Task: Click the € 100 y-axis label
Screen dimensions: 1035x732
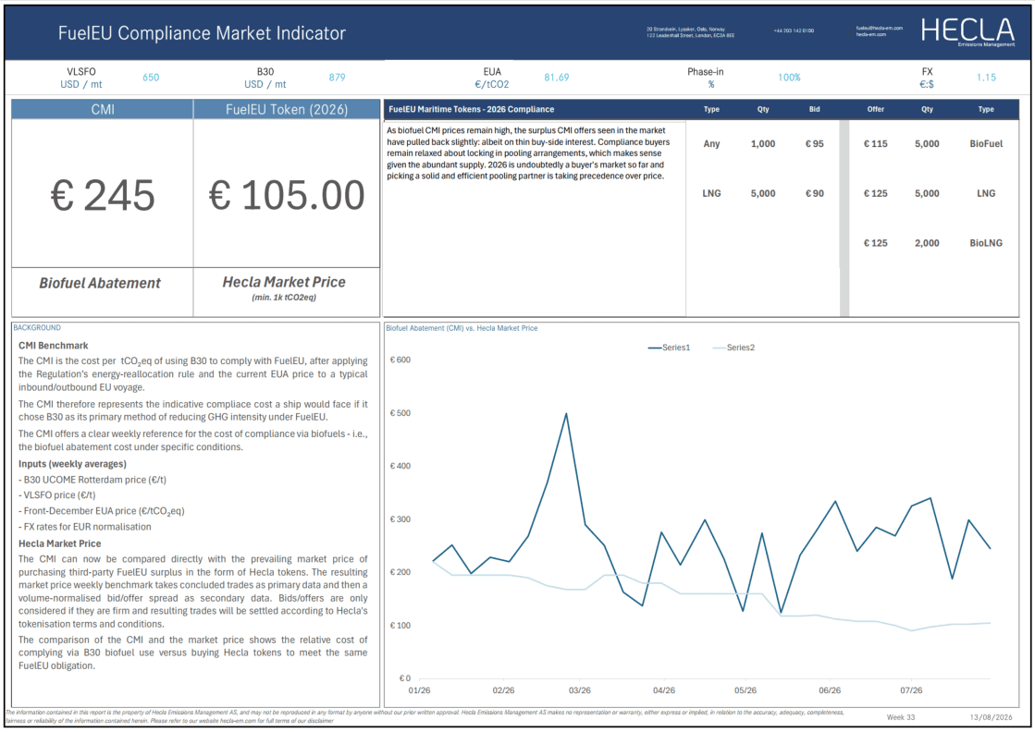Action: [400, 626]
